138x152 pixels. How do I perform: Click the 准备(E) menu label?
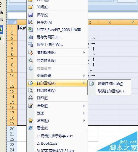pyautogui.click(x=42, y=106)
